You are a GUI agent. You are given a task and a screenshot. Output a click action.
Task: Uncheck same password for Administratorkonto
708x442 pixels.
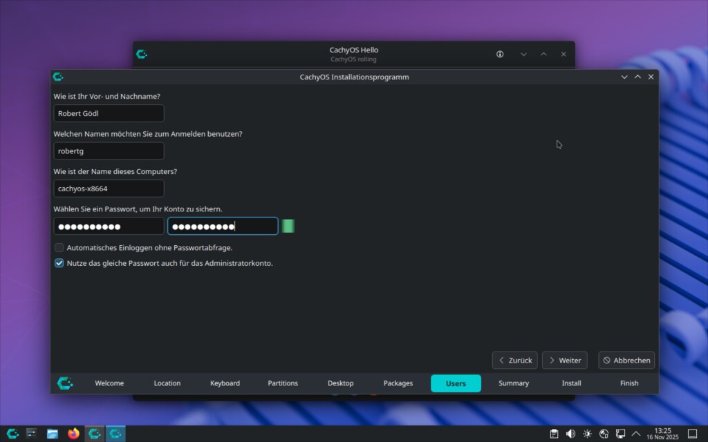[x=59, y=263]
